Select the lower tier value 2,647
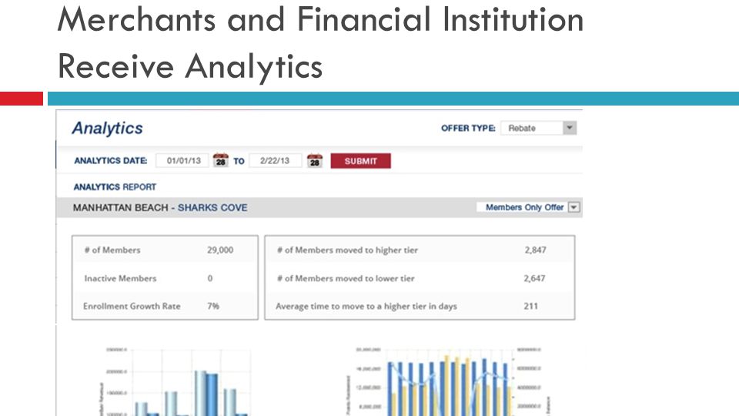The image size is (739, 416). [534, 278]
